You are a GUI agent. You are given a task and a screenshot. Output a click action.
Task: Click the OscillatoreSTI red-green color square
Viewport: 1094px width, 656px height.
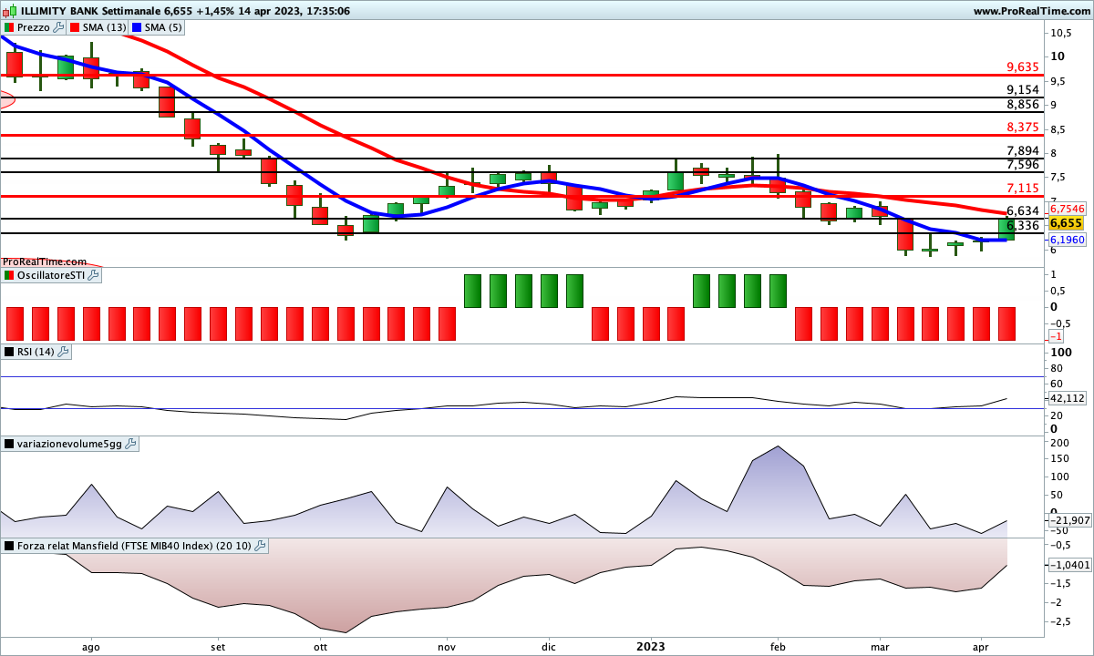[9, 275]
